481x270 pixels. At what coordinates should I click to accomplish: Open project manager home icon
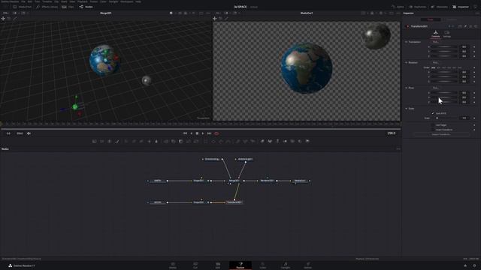coord(465,265)
